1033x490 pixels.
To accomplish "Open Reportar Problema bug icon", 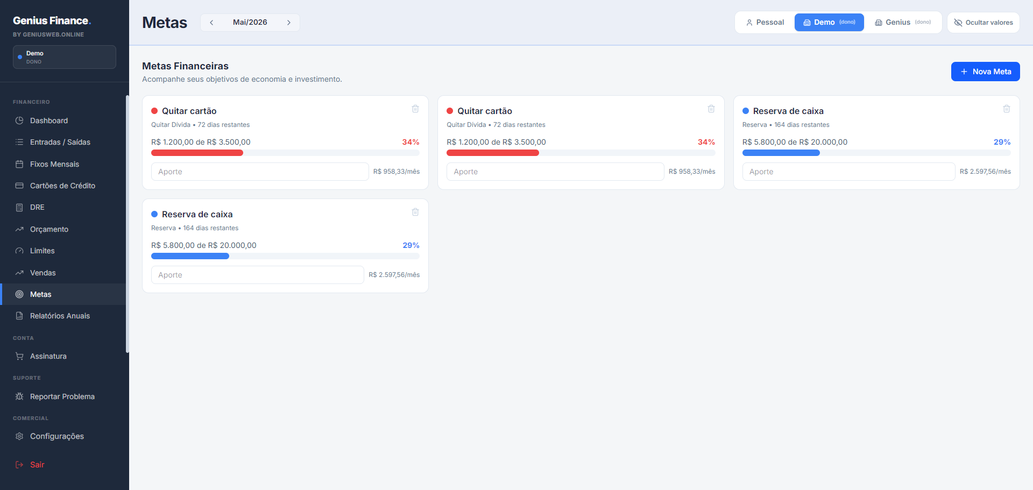I will pyautogui.click(x=19, y=396).
